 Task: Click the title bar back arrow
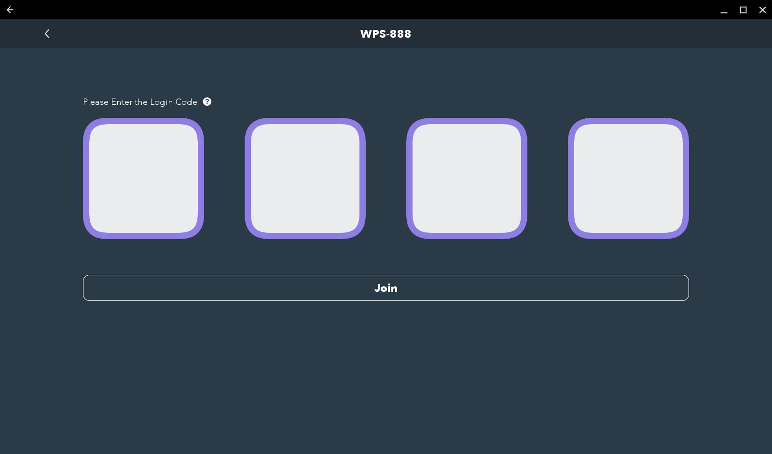click(x=10, y=10)
